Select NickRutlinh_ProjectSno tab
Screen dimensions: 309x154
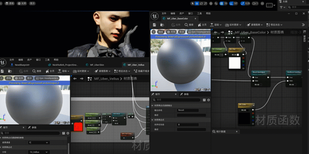tap(63, 64)
